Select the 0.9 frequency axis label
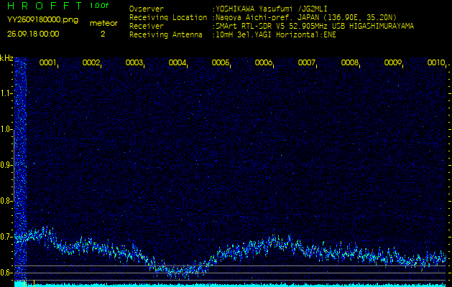The width and height of the screenshot is (452, 287). point(6,164)
